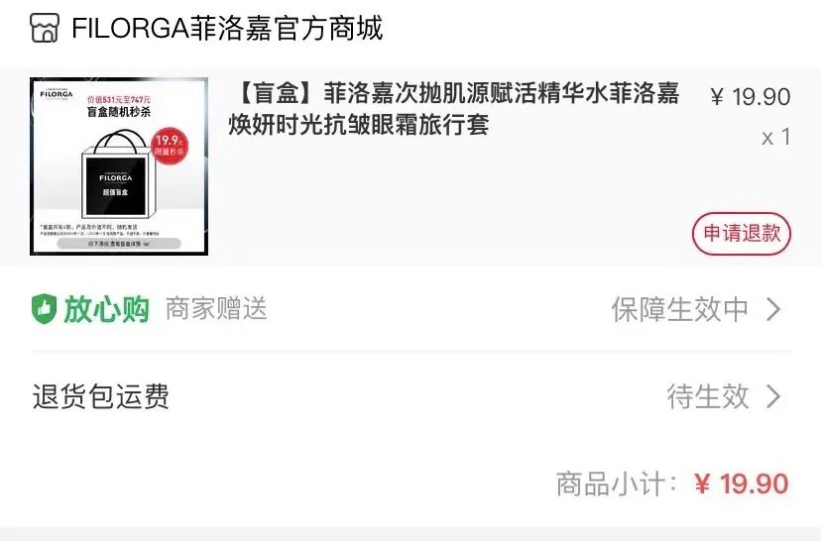The height and width of the screenshot is (541, 821).
Task: Open the 退货包运费 row
Action: coord(411,396)
